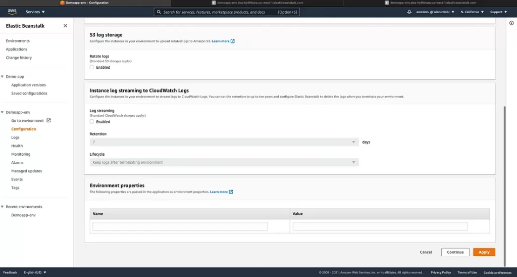Click the search magnifier icon in top bar
This screenshot has width=517, height=277.
[x=159, y=12]
